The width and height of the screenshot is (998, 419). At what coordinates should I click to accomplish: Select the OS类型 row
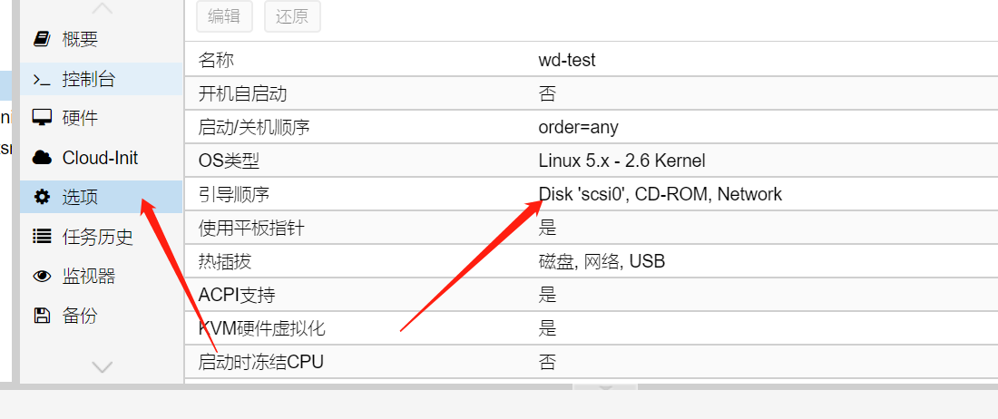tap(592, 161)
